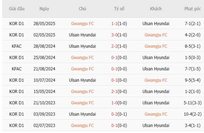Click the Ngày column header
The width and height of the screenshot is (204, 133).
[x=44, y=9]
